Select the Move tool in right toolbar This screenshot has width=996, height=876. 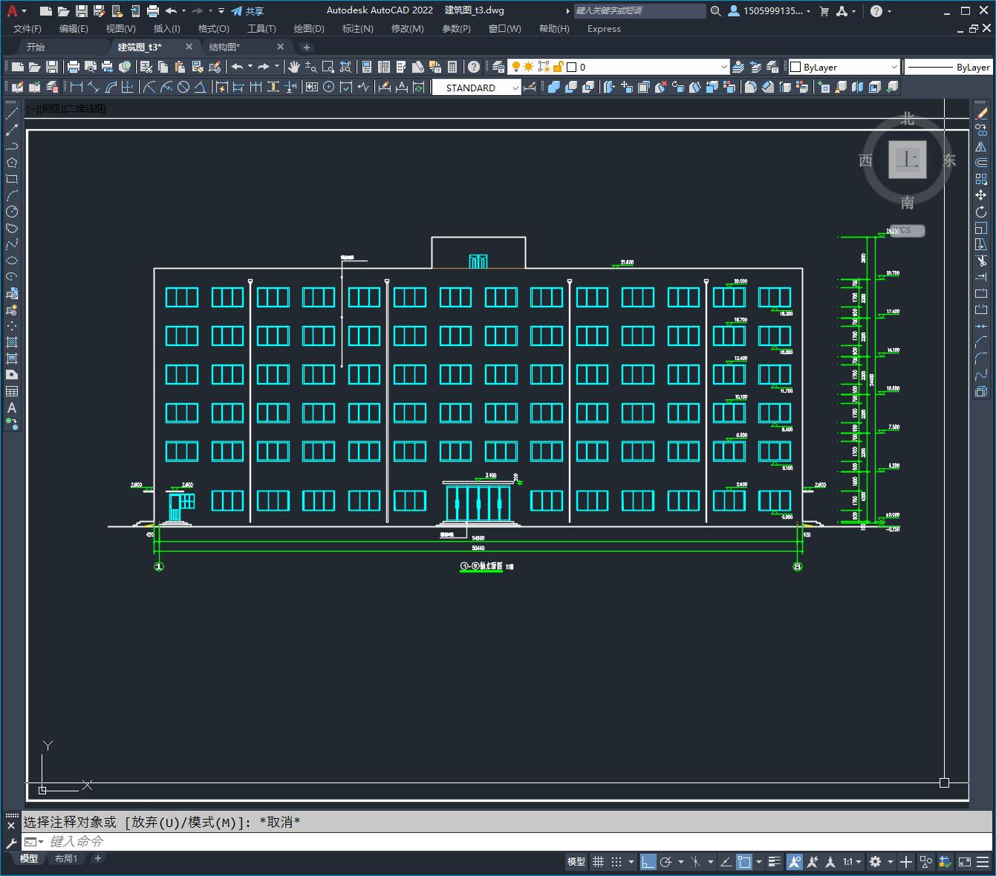[x=981, y=195]
